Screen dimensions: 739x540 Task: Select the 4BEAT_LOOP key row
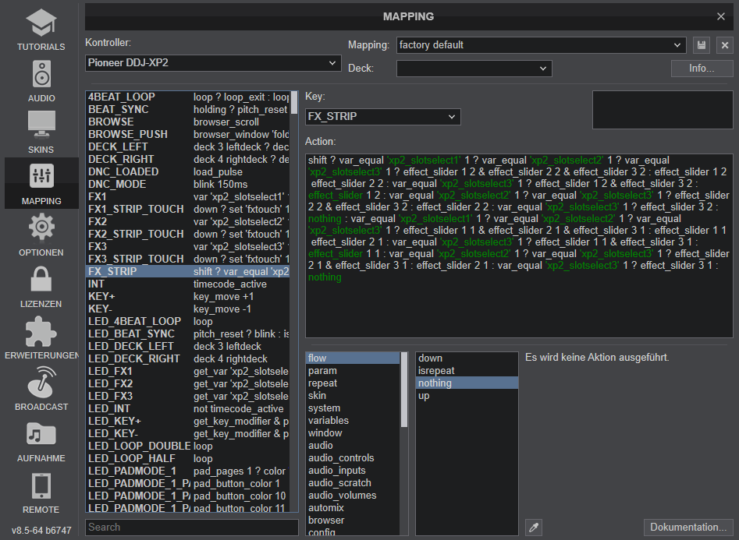pos(188,97)
